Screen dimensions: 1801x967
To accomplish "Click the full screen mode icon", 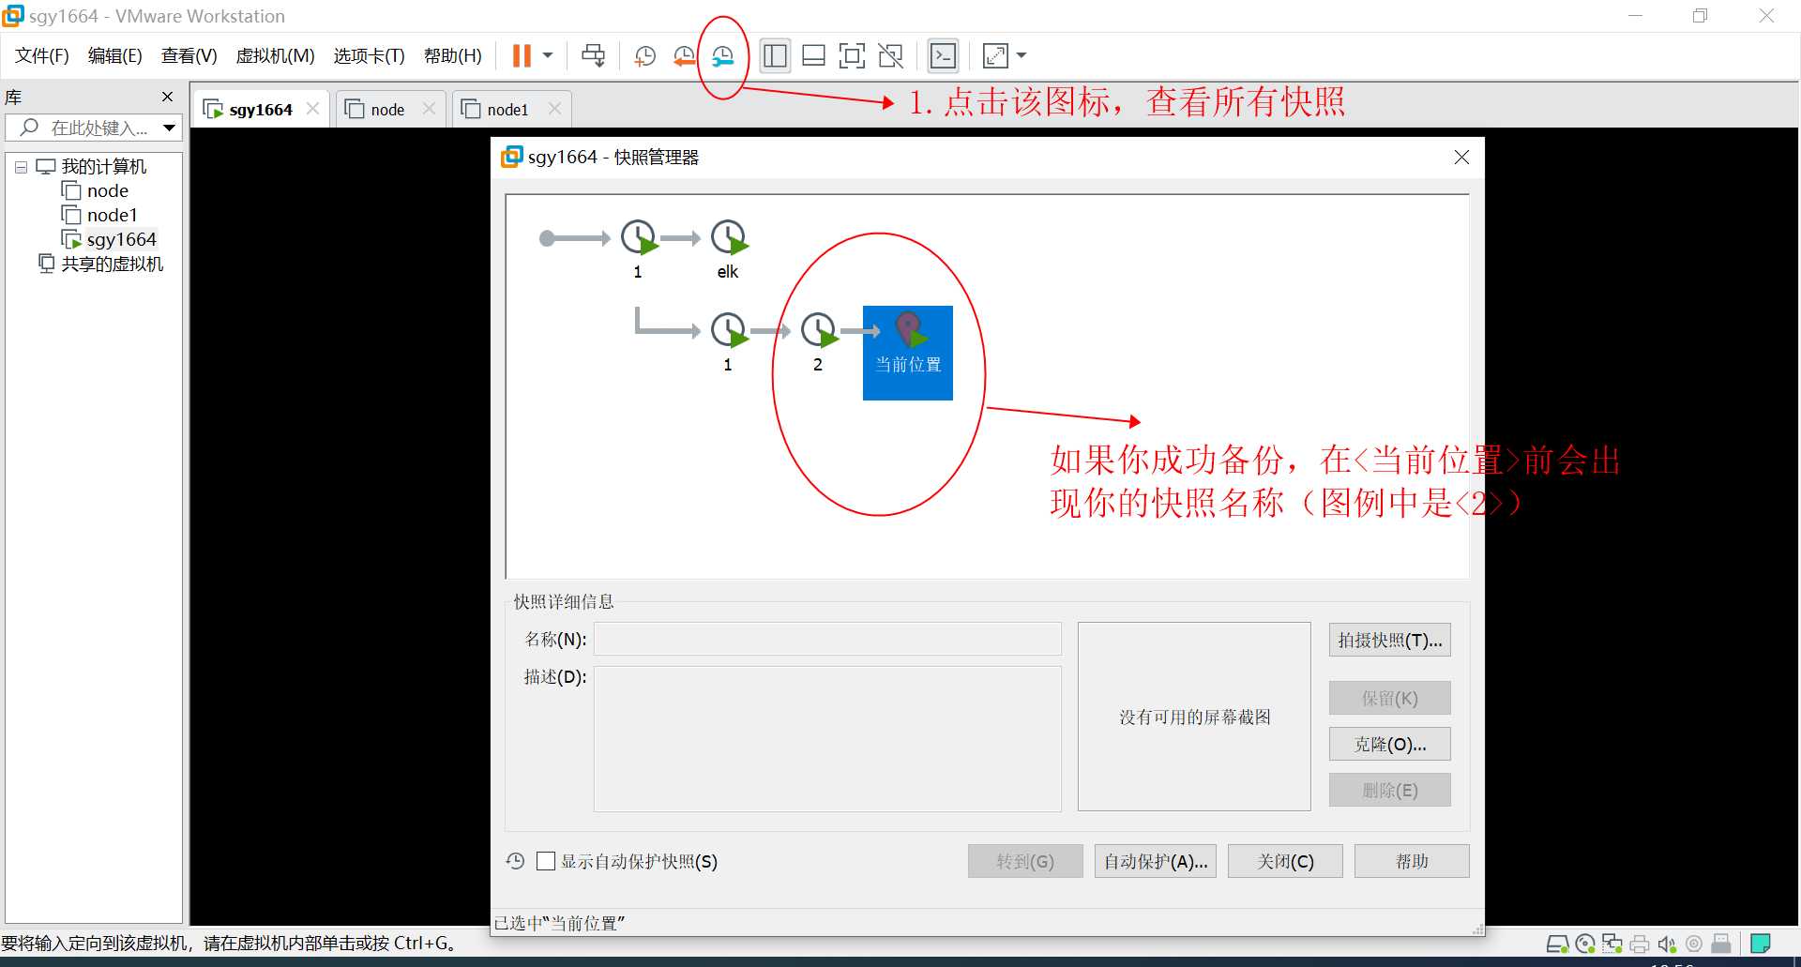I will pos(852,56).
